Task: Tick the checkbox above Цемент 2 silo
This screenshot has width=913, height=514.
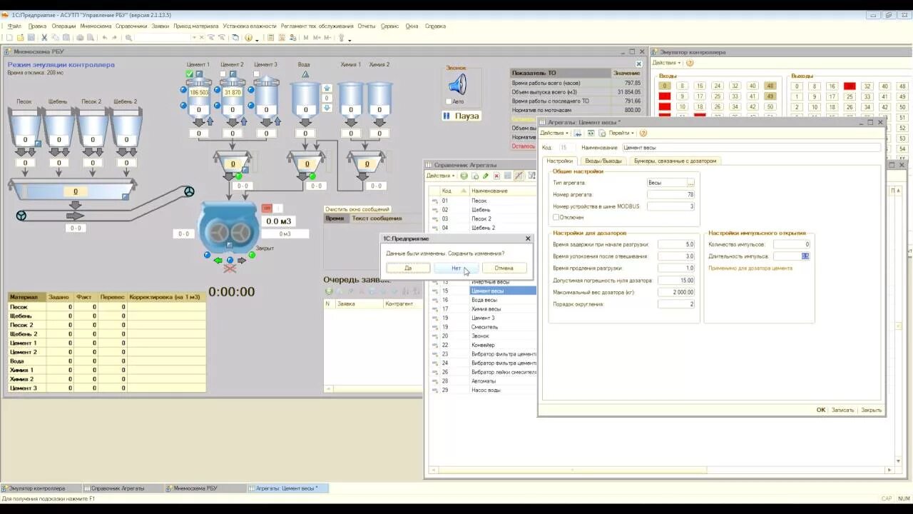Action: (x=223, y=74)
